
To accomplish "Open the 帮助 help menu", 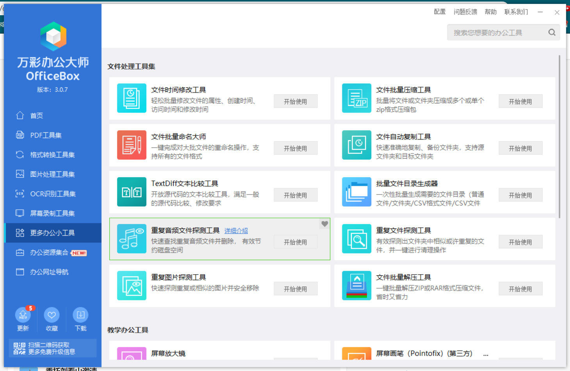I will point(491,12).
